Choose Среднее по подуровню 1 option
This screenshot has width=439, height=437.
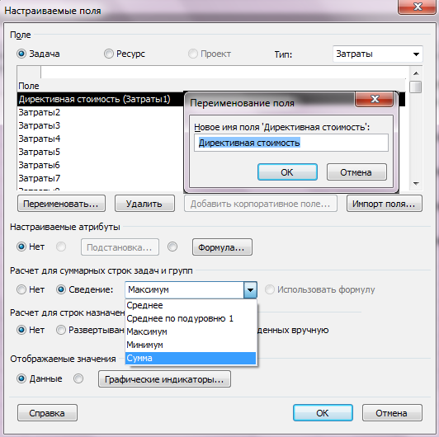click(x=191, y=318)
